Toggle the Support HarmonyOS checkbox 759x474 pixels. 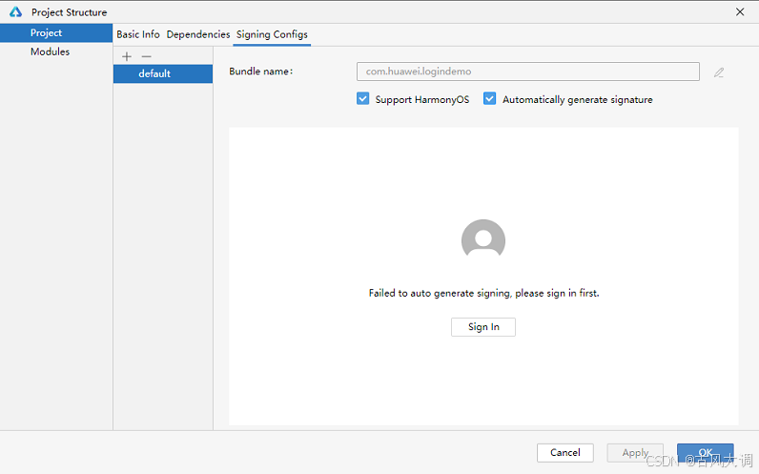point(362,99)
